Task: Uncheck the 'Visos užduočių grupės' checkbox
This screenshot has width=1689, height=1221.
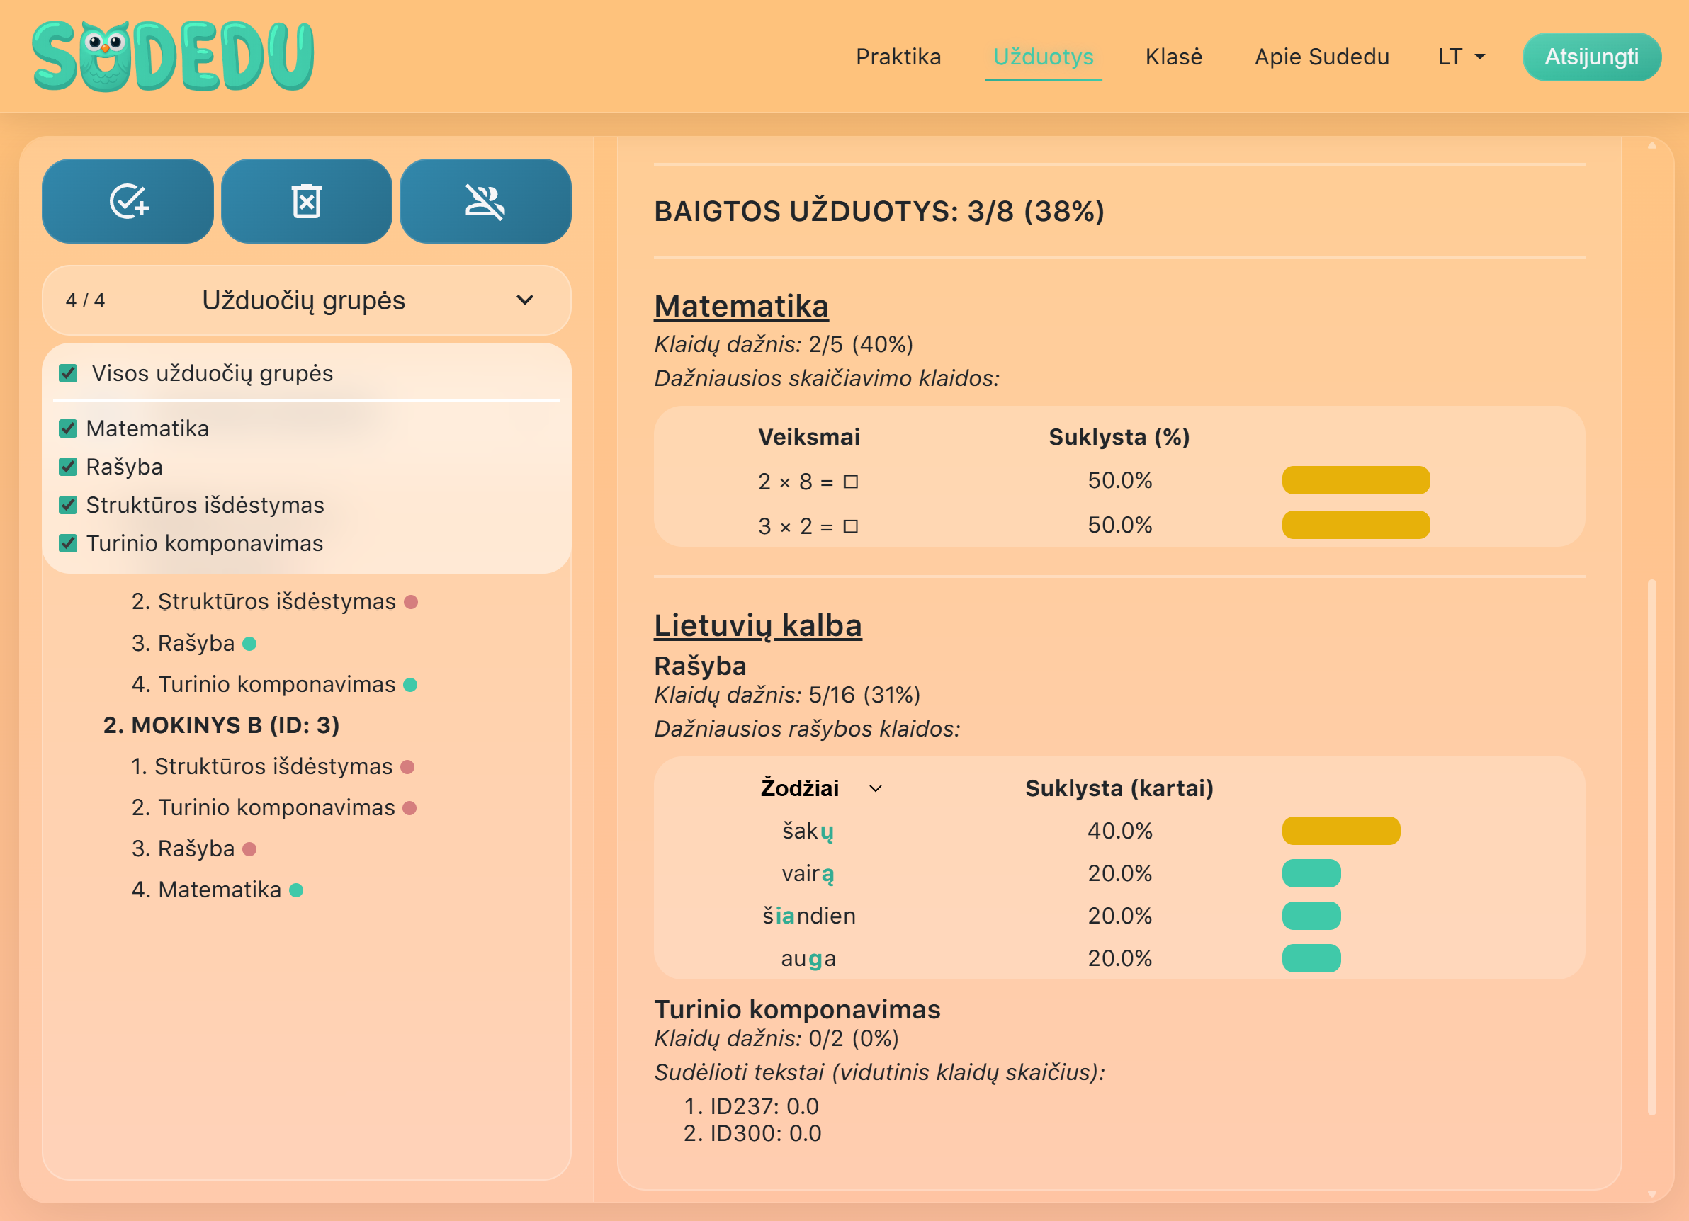Action: tap(68, 374)
